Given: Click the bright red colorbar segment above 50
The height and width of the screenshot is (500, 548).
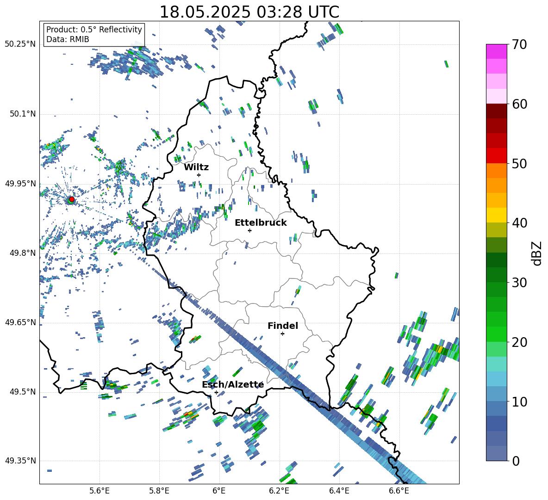Looking at the screenshot, I should [x=496, y=156].
